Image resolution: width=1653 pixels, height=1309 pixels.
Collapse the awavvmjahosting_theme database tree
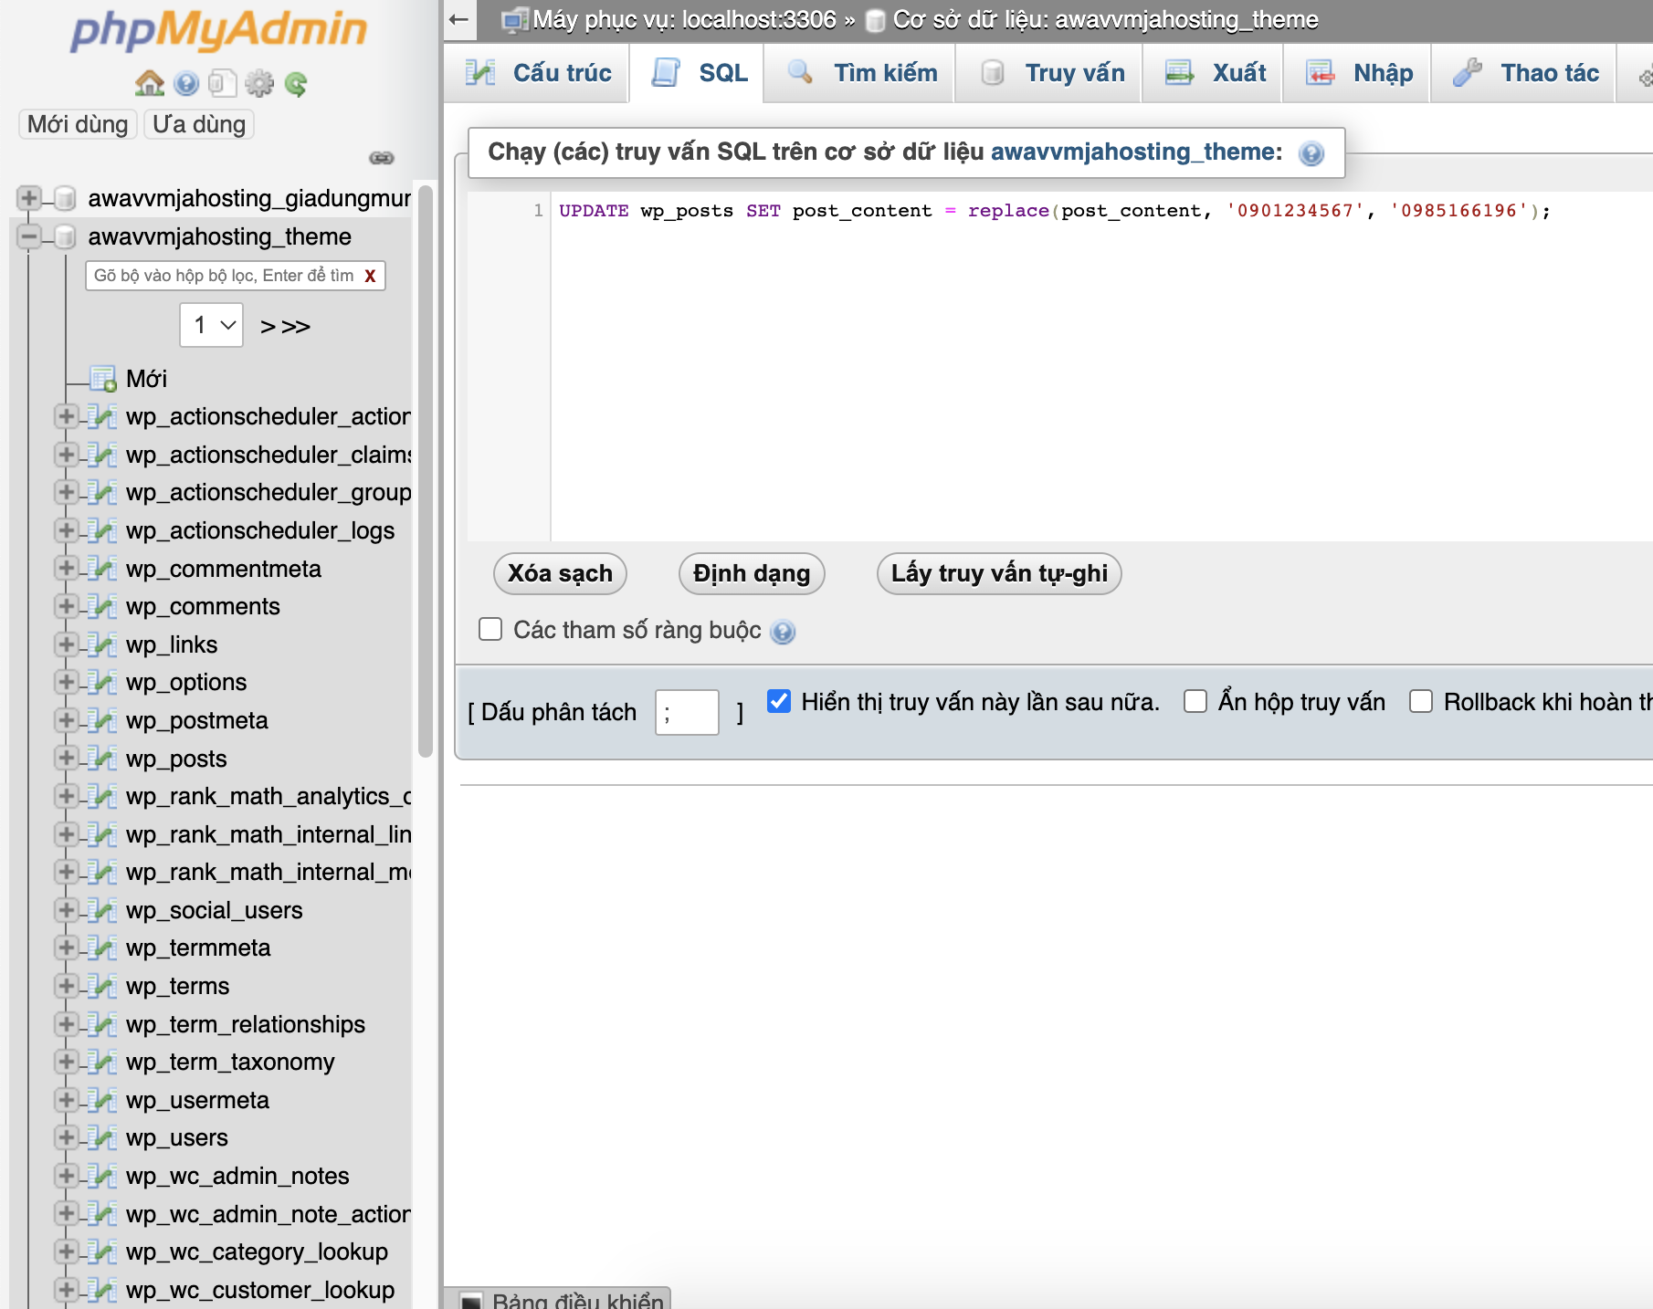click(28, 236)
